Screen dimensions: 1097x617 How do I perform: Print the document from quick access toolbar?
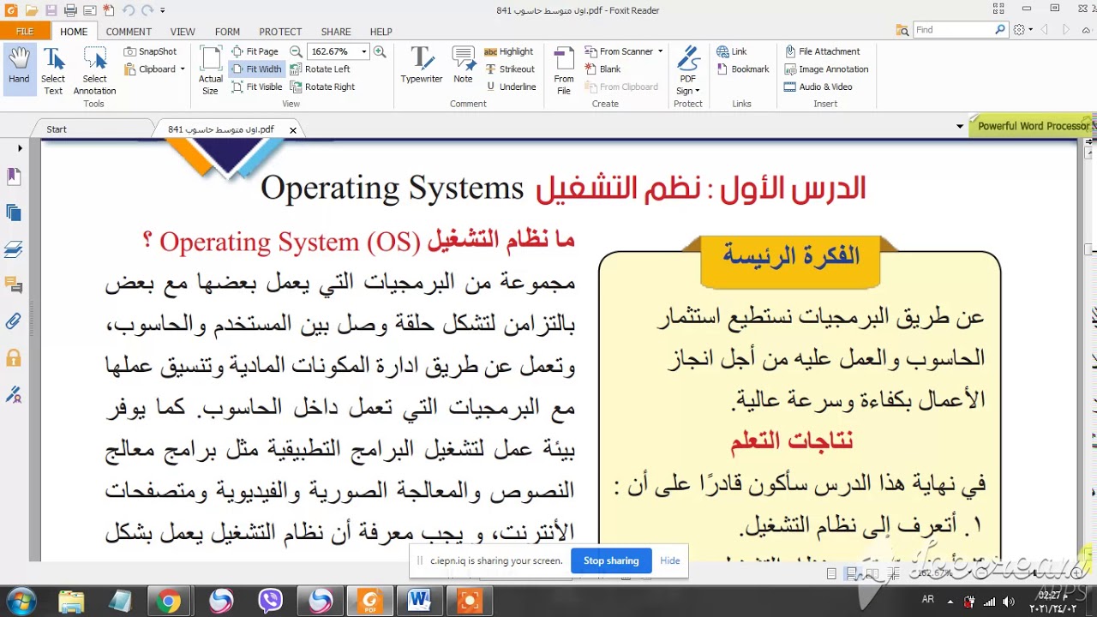click(70, 10)
